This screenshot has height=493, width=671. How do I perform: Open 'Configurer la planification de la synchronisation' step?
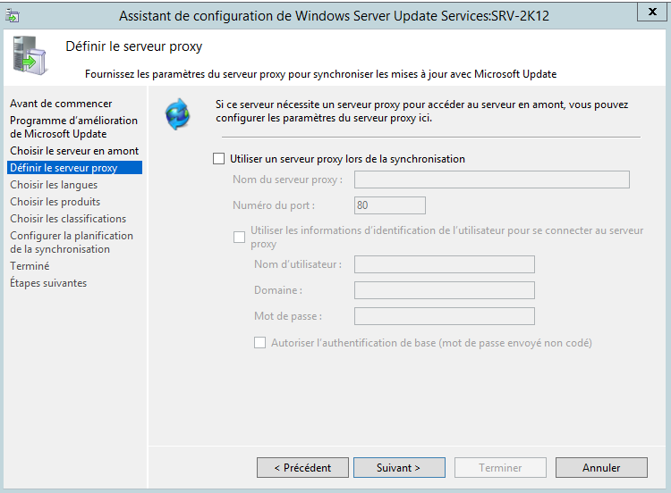[x=72, y=242]
